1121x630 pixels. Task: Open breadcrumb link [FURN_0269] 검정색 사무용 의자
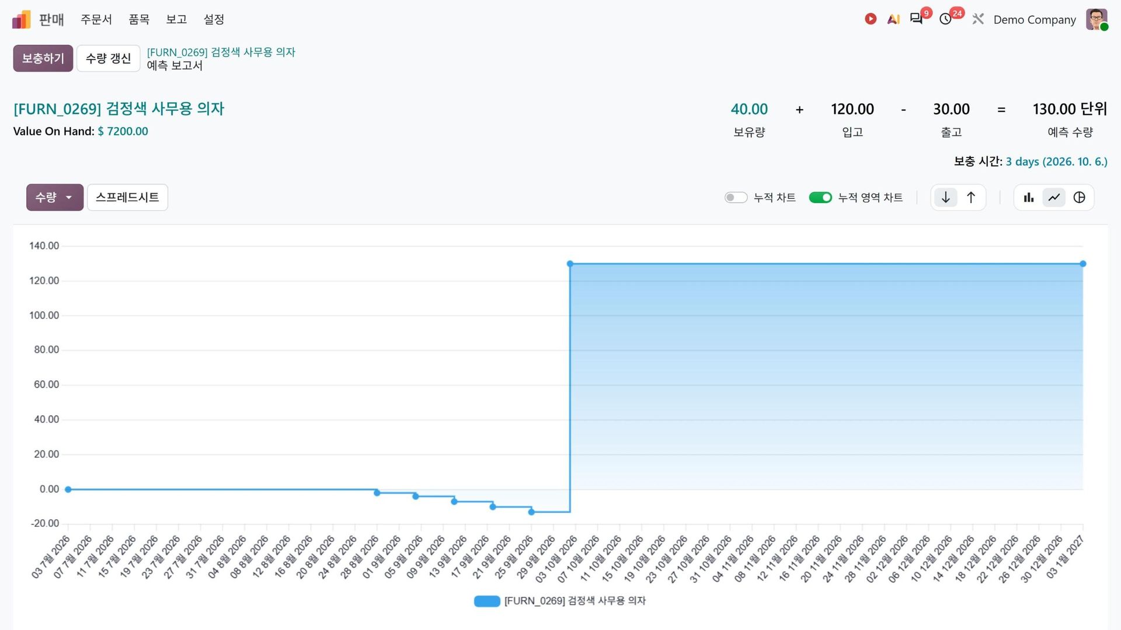coord(221,52)
